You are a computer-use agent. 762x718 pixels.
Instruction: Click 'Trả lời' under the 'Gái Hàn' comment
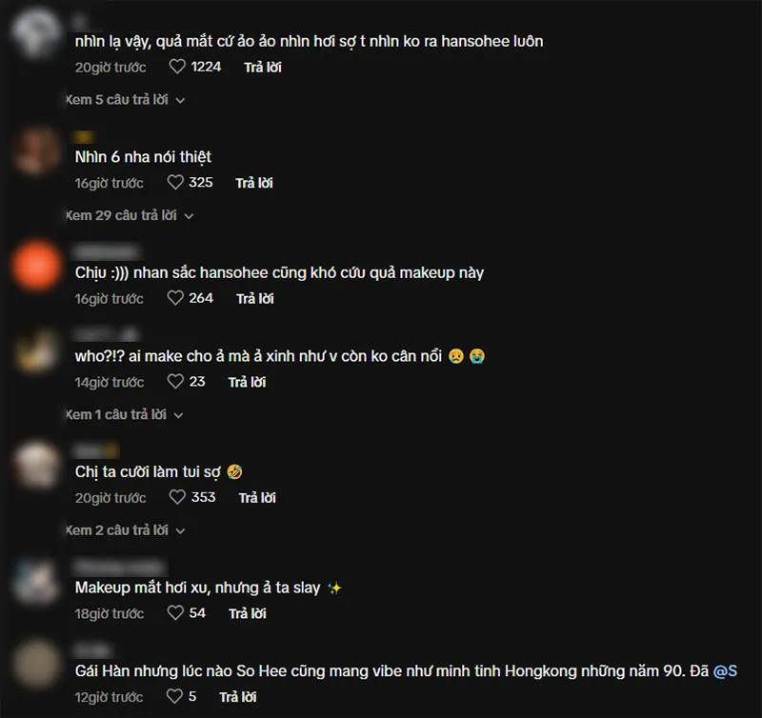click(238, 697)
